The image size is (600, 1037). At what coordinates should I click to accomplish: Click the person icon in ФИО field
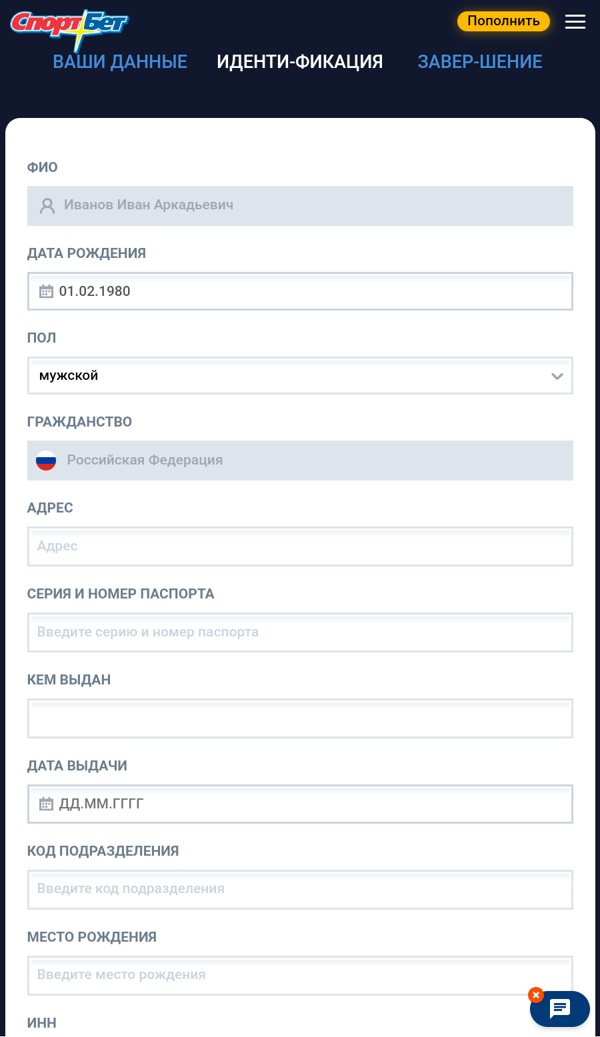(x=47, y=205)
